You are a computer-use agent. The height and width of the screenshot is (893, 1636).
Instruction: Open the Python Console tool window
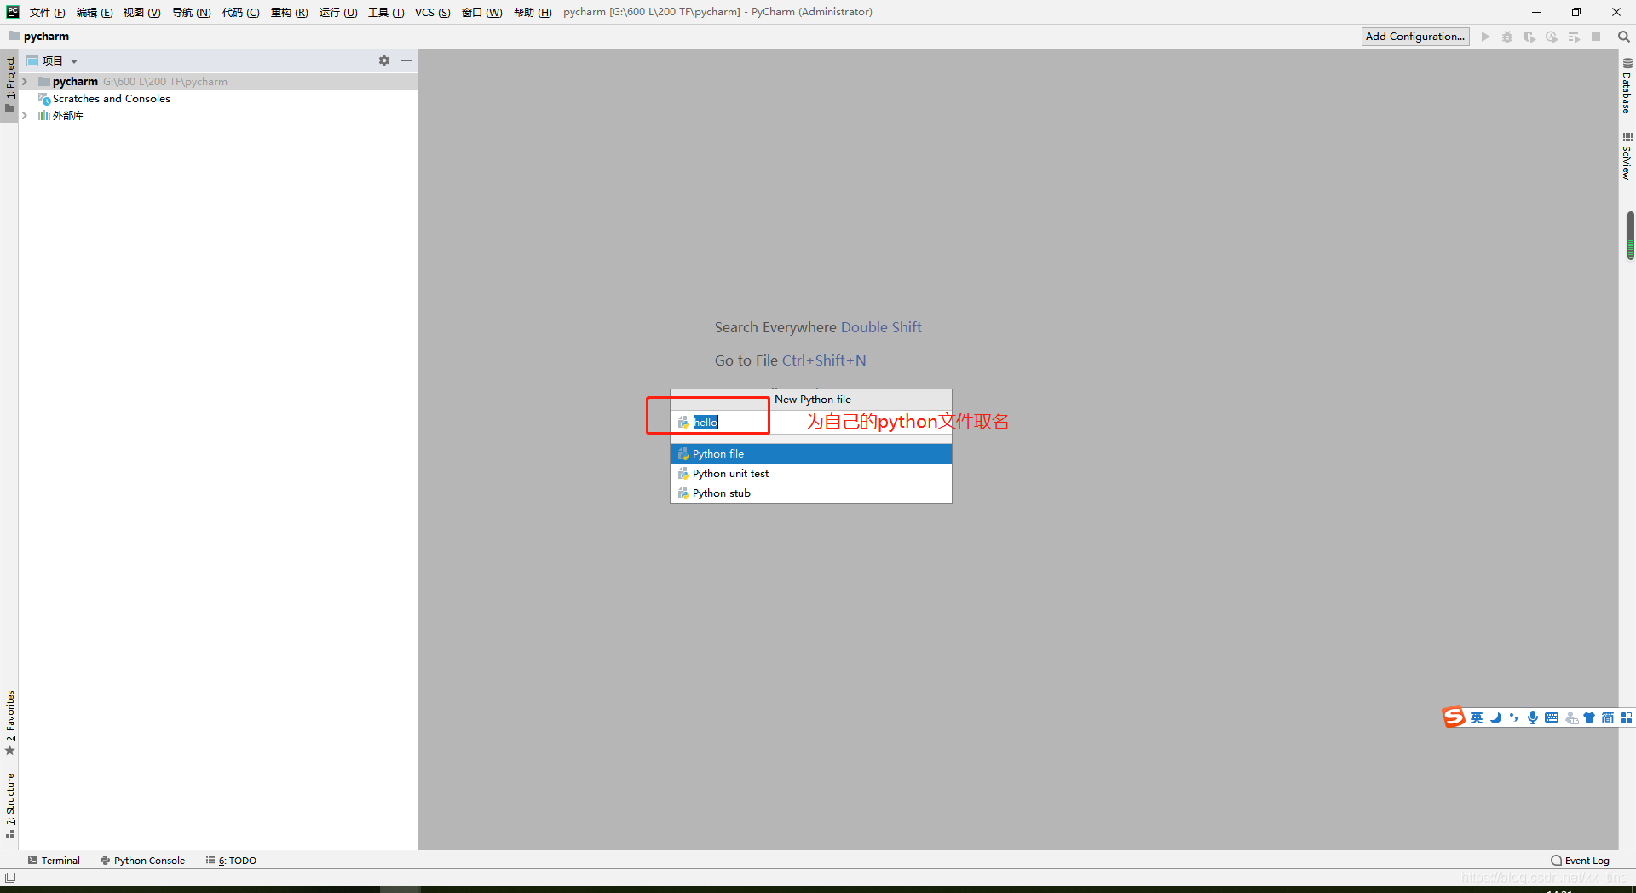pyautogui.click(x=143, y=860)
